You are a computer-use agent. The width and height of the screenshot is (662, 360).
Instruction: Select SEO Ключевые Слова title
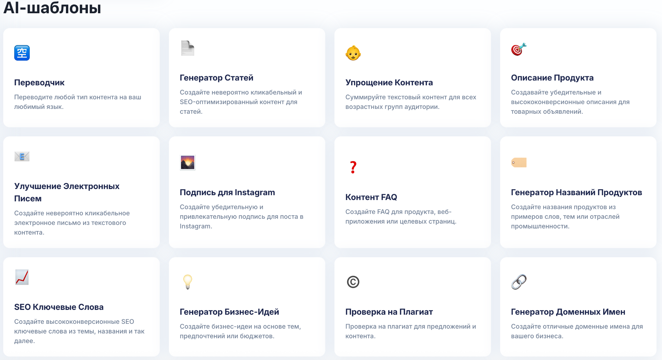coord(59,307)
